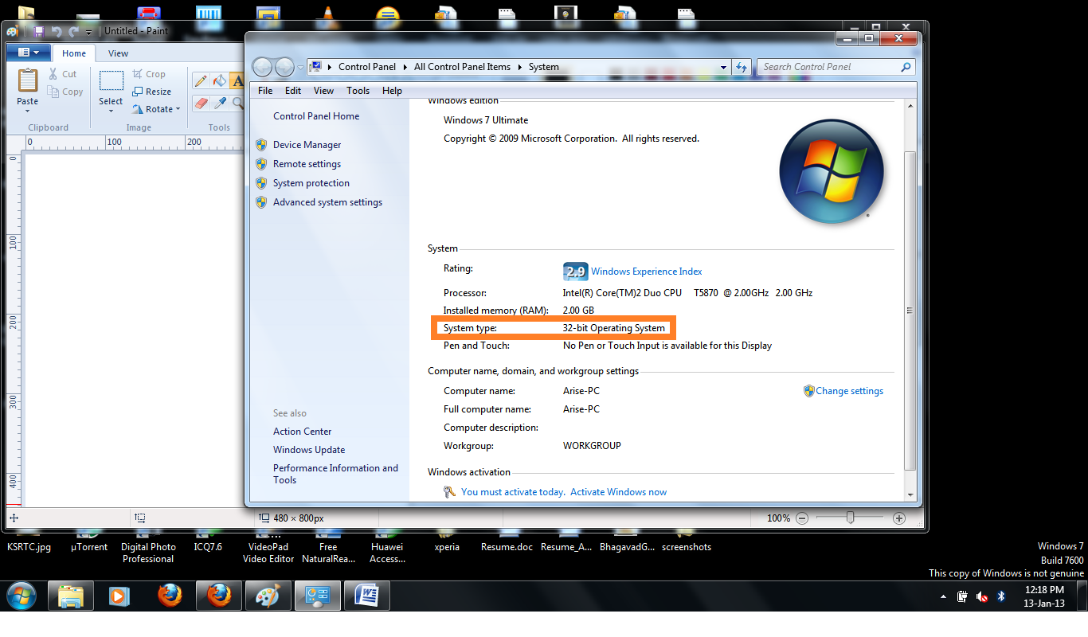
Task: Open the Edit menu in Control Panel
Action: 293,91
